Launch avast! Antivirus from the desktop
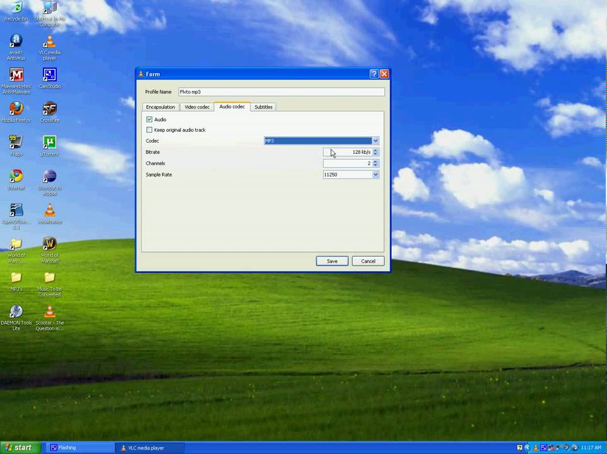This screenshot has height=454, width=607. [x=16, y=47]
